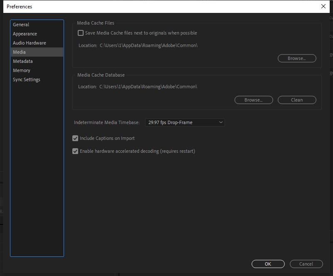Select Audio Hardware in sidebar
Screen dimensions: 333x276
point(30,43)
